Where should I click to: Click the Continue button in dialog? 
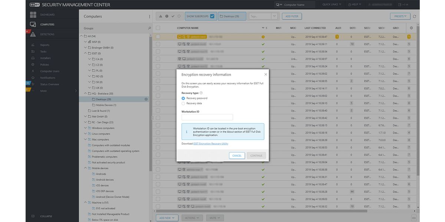(x=256, y=155)
